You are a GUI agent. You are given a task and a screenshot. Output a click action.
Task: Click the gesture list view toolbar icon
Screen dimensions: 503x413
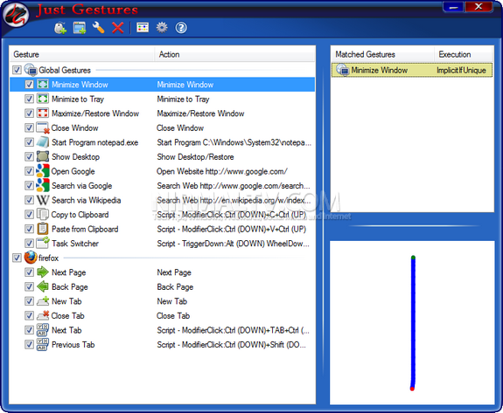143,28
